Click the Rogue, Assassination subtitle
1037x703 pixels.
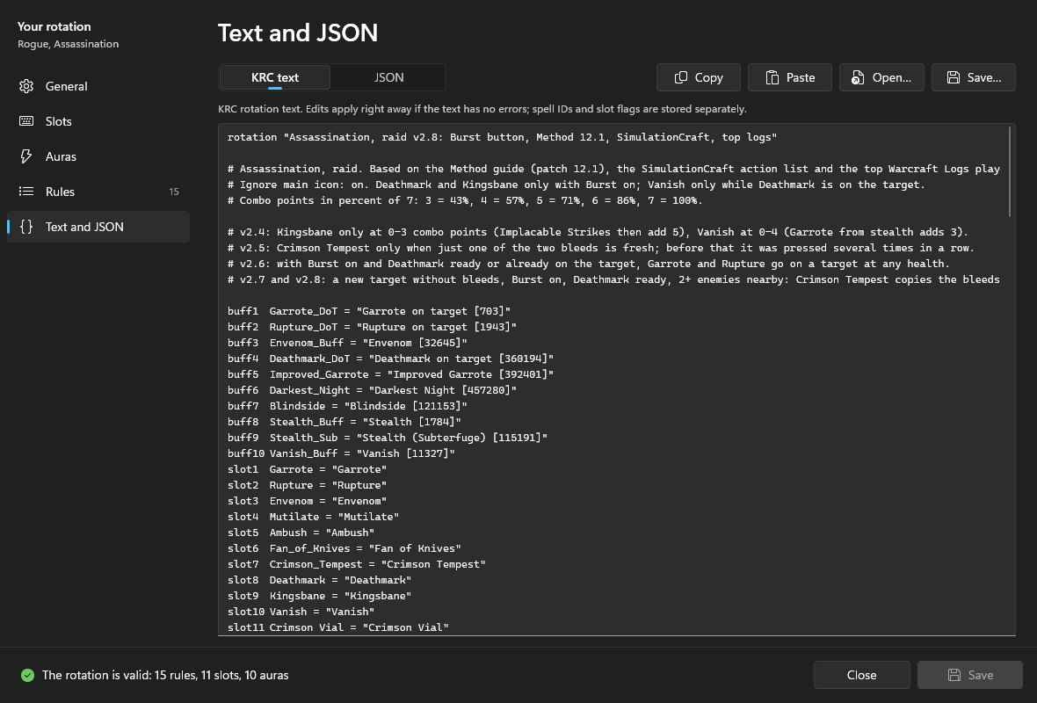tap(69, 44)
